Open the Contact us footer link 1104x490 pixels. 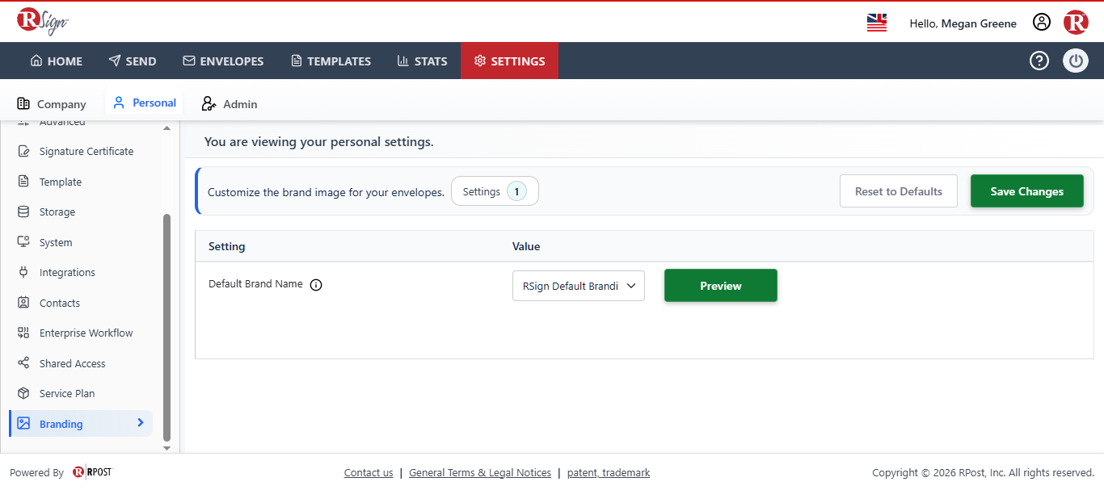(x=369, y=473)
